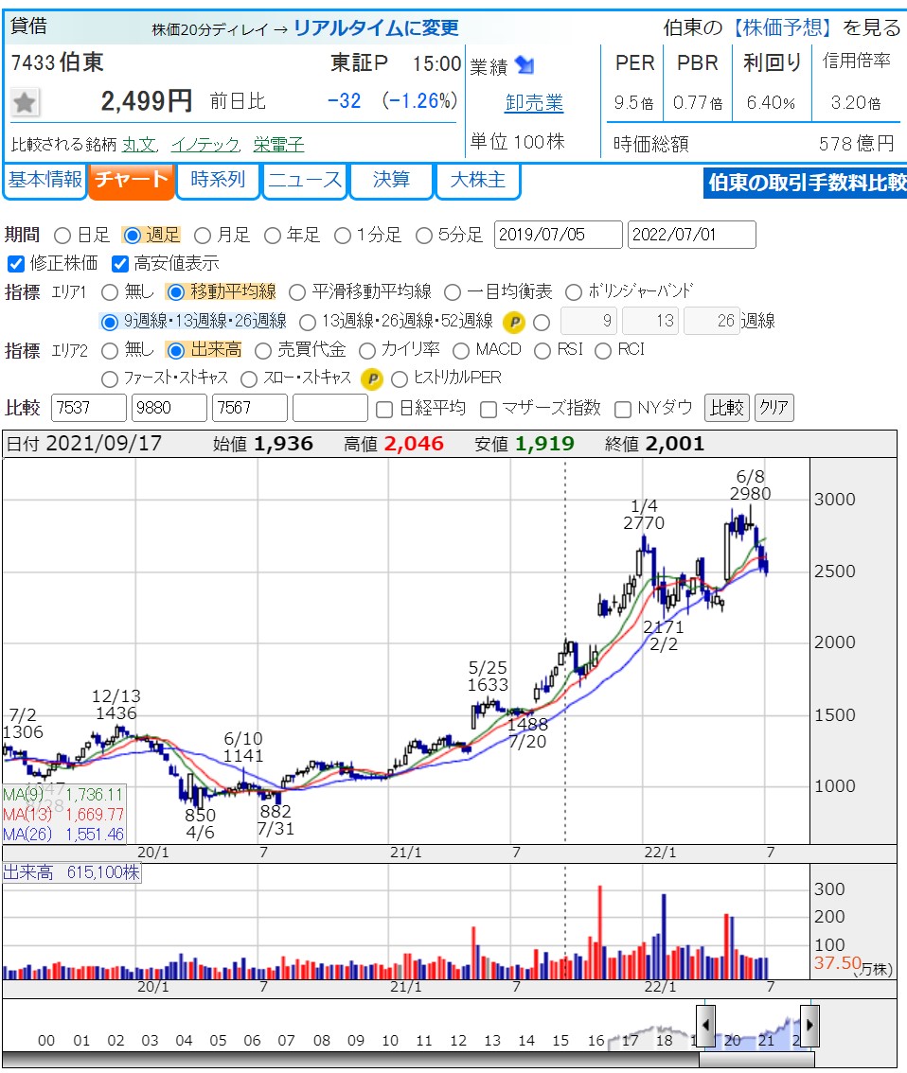Select the MACD indicator radio button

(461, 350)
